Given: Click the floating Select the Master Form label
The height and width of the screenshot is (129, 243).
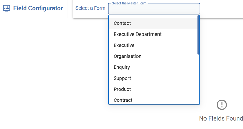Looking at the screenshot, I should pos(129,3).
